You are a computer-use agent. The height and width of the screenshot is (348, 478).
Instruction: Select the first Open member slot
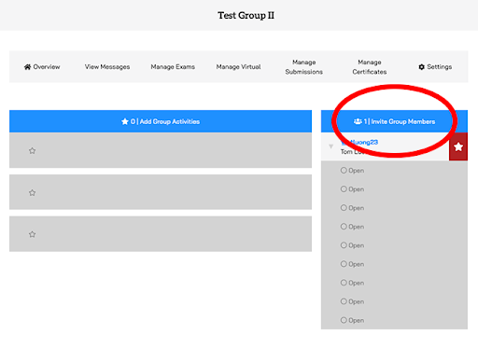[x=352, y=171]
